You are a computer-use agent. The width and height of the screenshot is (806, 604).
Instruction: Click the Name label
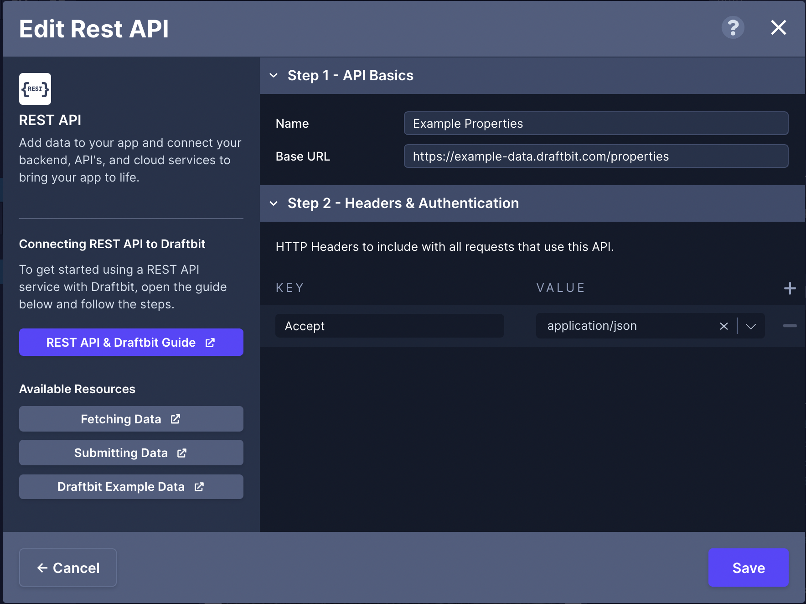(x=292, y=124)
